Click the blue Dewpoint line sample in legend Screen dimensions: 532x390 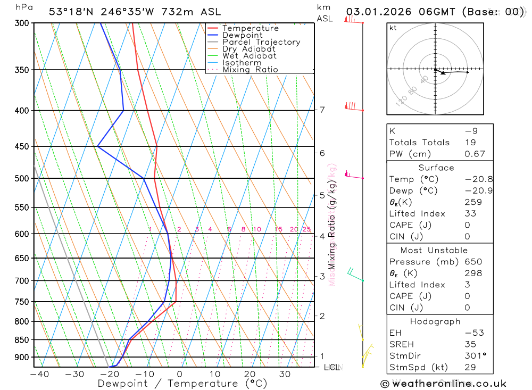tap(213, 35)
